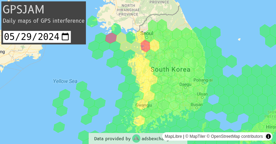Click the dark red hexagon west of Seoul
The height and width of the screenshot is (144, 276).
point(111,38)
